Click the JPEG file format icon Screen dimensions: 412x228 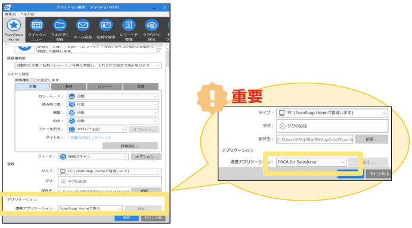point(72,129)
